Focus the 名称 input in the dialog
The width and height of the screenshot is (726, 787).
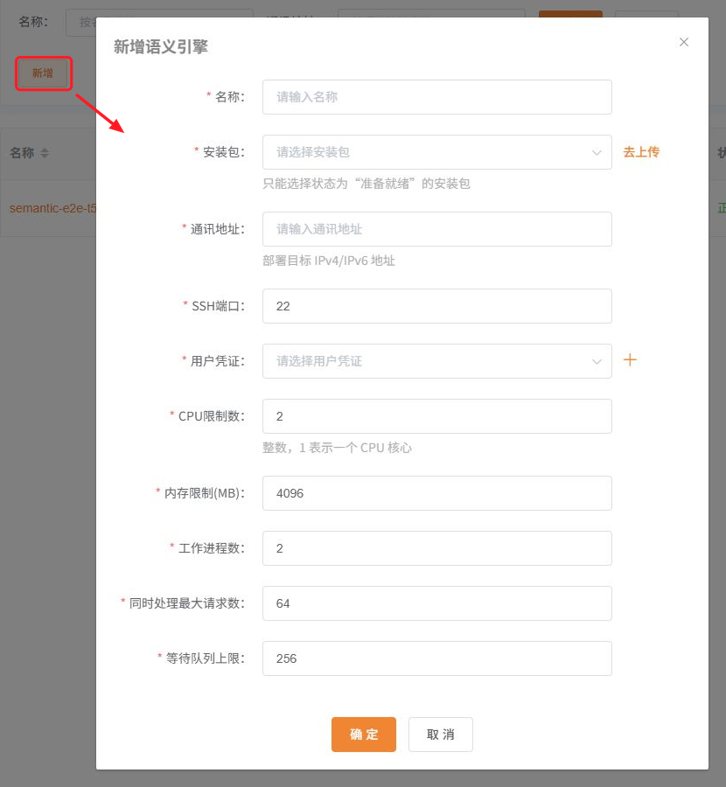(436, 97)
